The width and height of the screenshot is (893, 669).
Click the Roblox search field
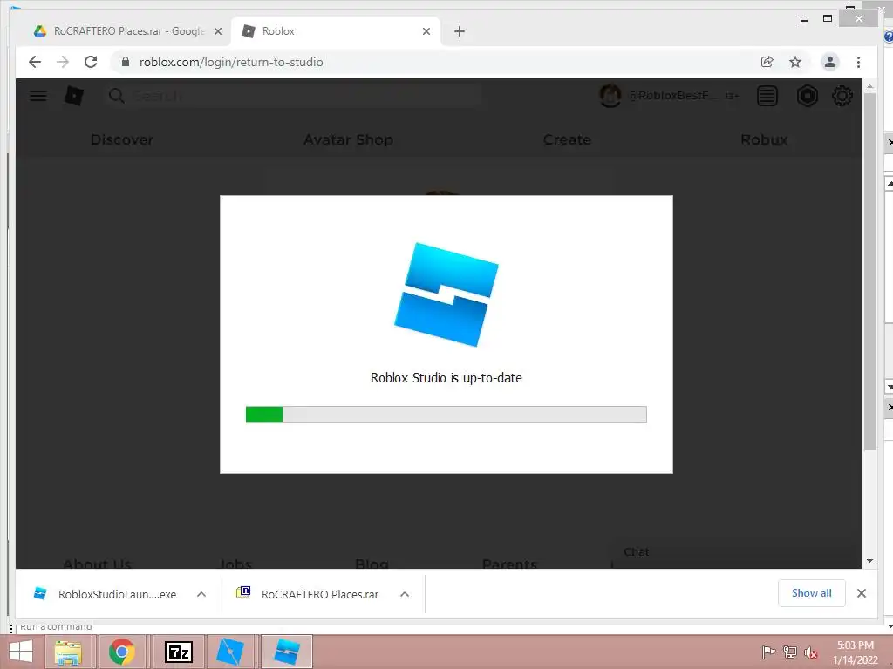click(x=293, y=96)
